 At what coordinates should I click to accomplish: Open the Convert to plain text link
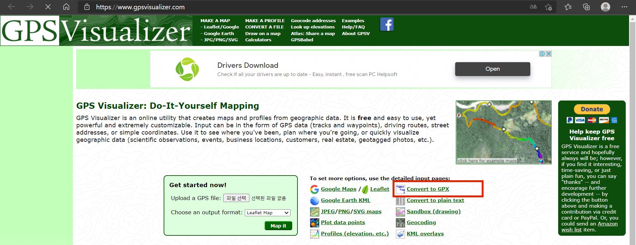point(435,200)
